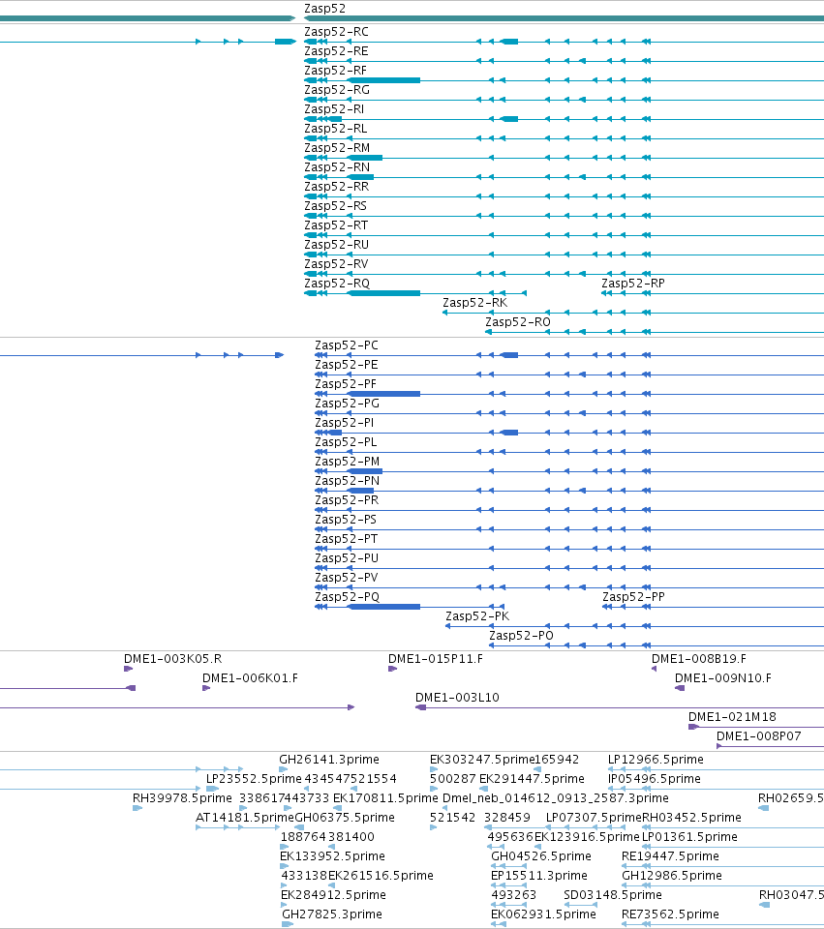Click the GH12986.5prime EST label

click(672, 876)
